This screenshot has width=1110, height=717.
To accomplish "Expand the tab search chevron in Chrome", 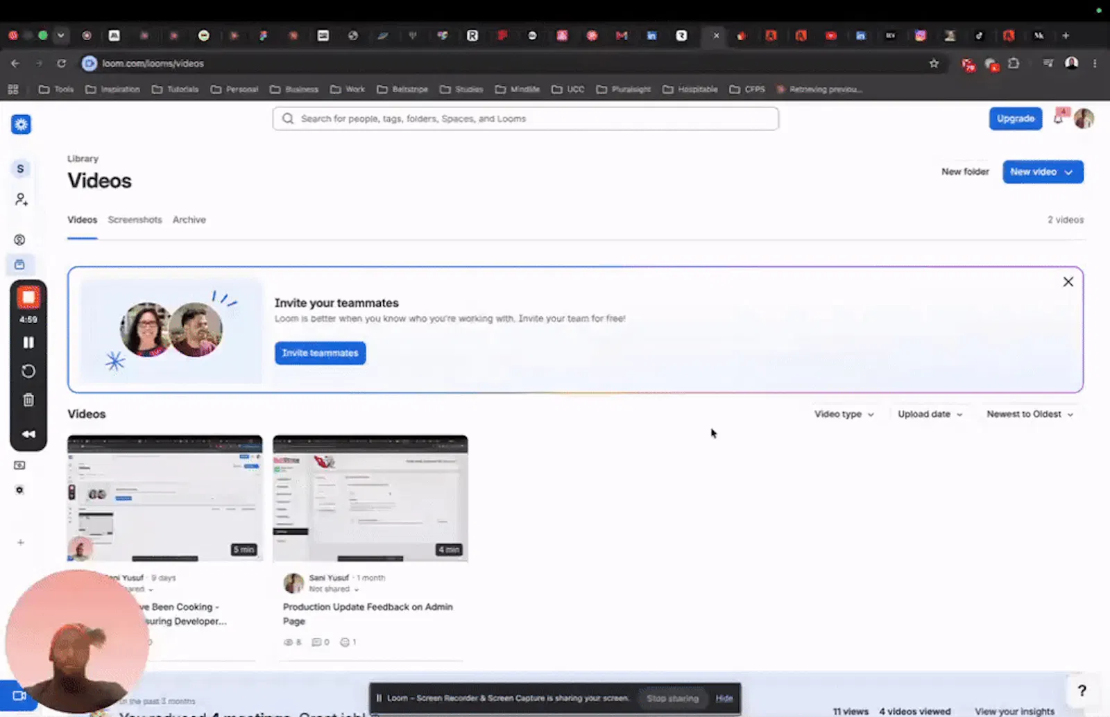I will (61, 35).
